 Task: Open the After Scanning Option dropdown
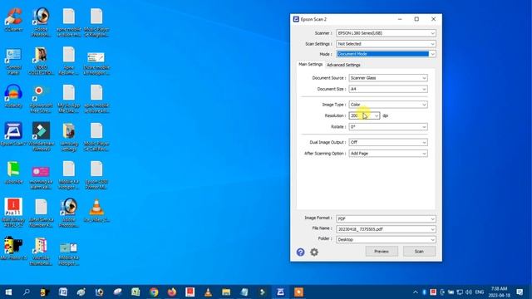(388, 154)
